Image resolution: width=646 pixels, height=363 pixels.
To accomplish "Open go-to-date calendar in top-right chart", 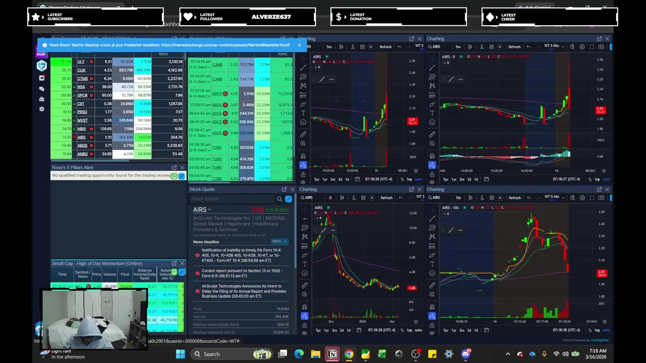I will point(486,179).
